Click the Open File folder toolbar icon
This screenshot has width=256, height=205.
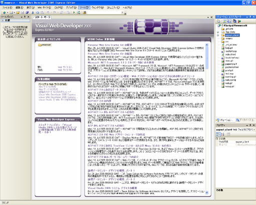[x=18, y=12]
